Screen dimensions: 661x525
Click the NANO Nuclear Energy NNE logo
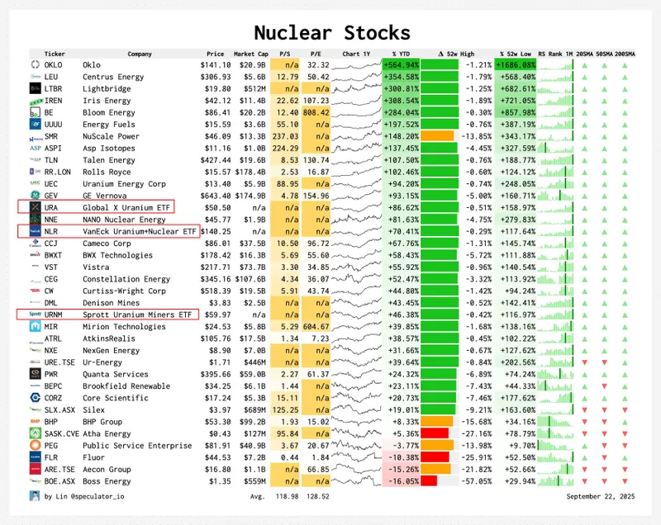point(35,220)
